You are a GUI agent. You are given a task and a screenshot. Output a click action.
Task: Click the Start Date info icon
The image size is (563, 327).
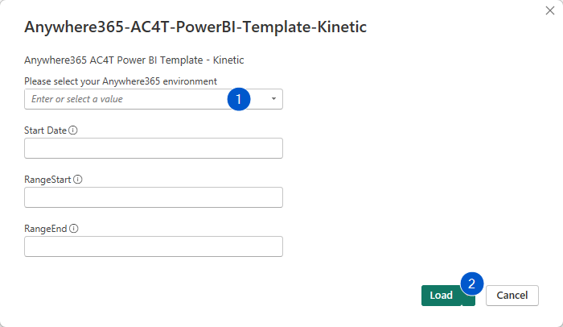[x=73, y=130]
